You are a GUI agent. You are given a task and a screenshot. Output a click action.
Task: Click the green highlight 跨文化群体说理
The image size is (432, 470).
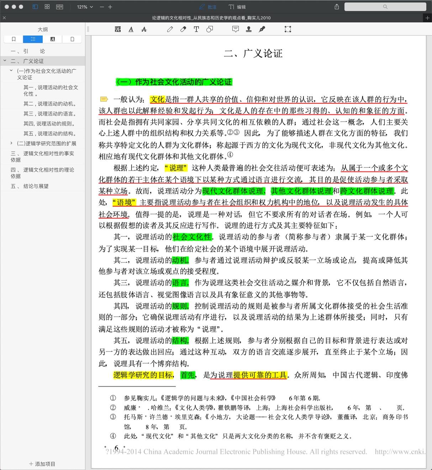coord(367,191)
